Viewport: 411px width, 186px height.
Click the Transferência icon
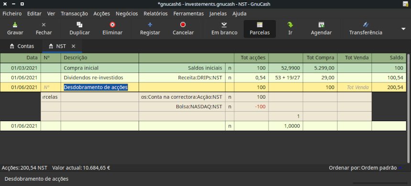click(x=366, y=25)
